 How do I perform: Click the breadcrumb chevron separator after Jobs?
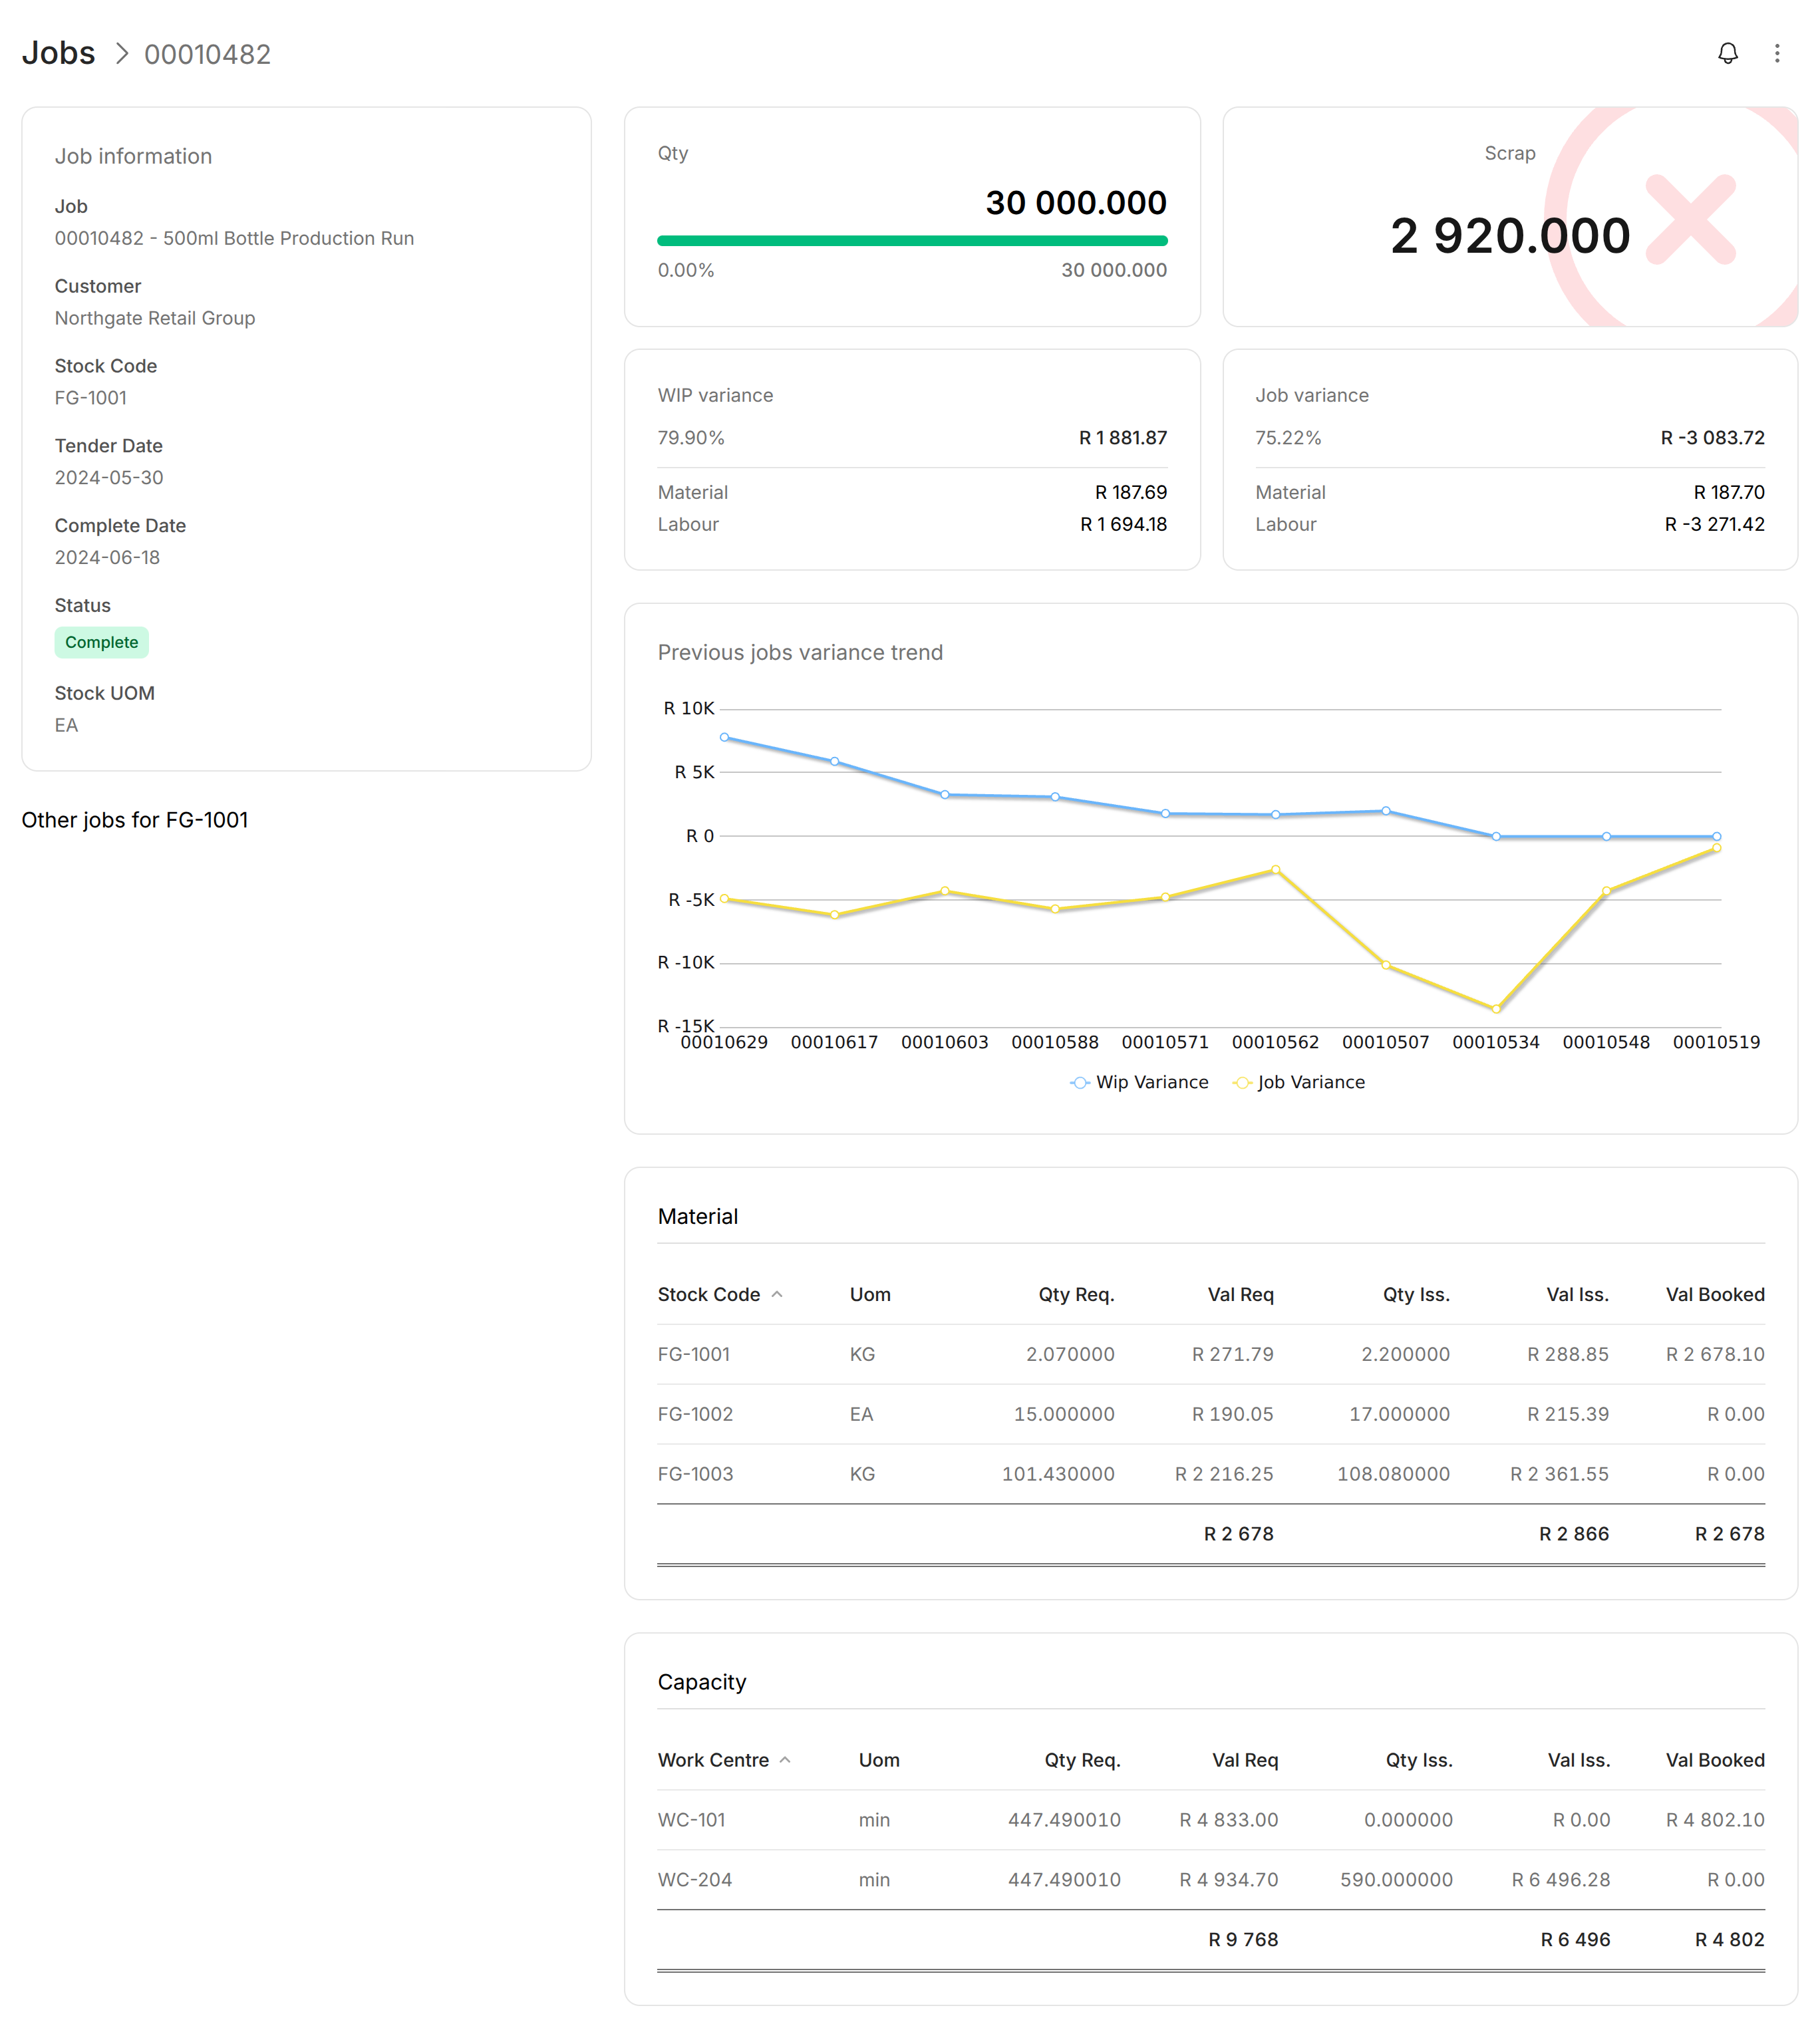(x=121, y=53)
